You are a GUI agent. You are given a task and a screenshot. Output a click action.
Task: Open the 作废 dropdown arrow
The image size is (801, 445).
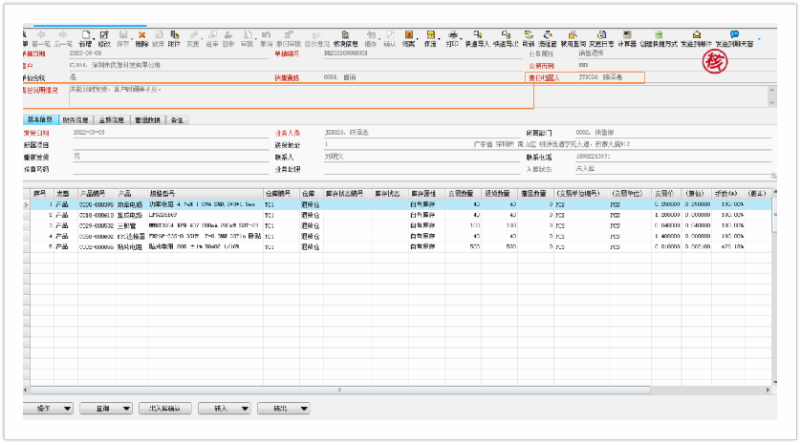tap(439, 39)
